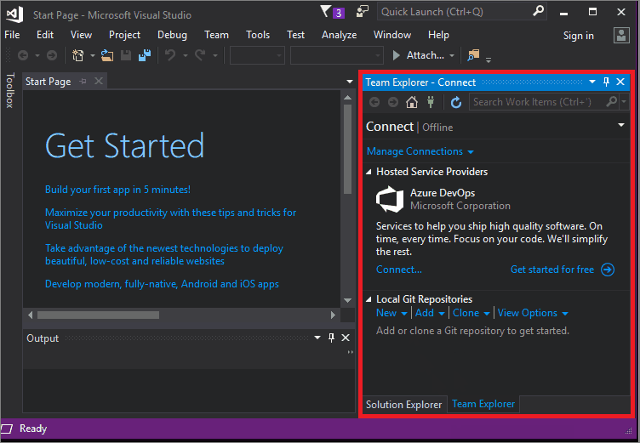This screenshot has width=640, height=443.
Task: Click Team Explorer Home icon
Action: 412,102
